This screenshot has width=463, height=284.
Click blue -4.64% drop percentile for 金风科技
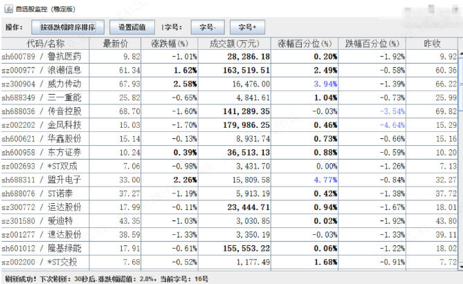(392, 125)
